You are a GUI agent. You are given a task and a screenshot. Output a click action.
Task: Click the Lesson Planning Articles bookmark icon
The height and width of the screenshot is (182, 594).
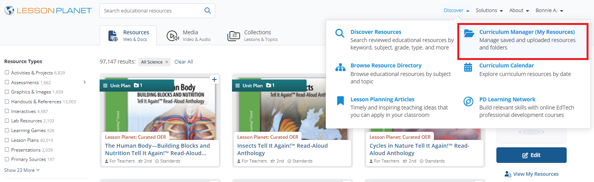click(340, 101)
